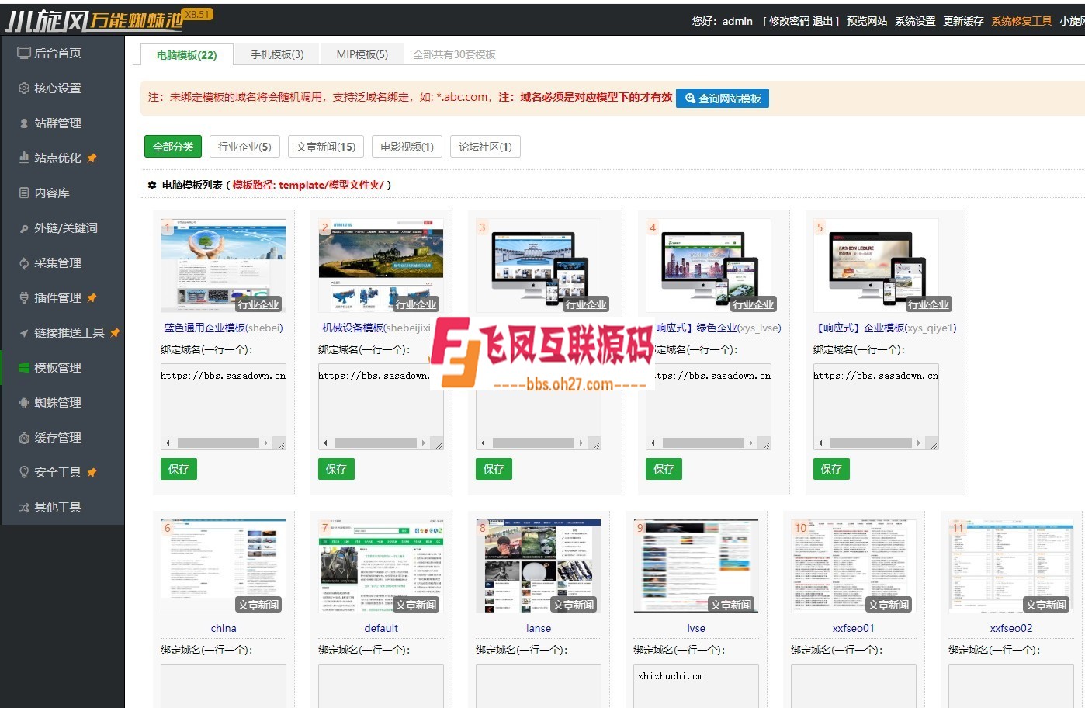
Task: Open xys_qiye1 template thumbnail
Action: click(x=876, y=265)
